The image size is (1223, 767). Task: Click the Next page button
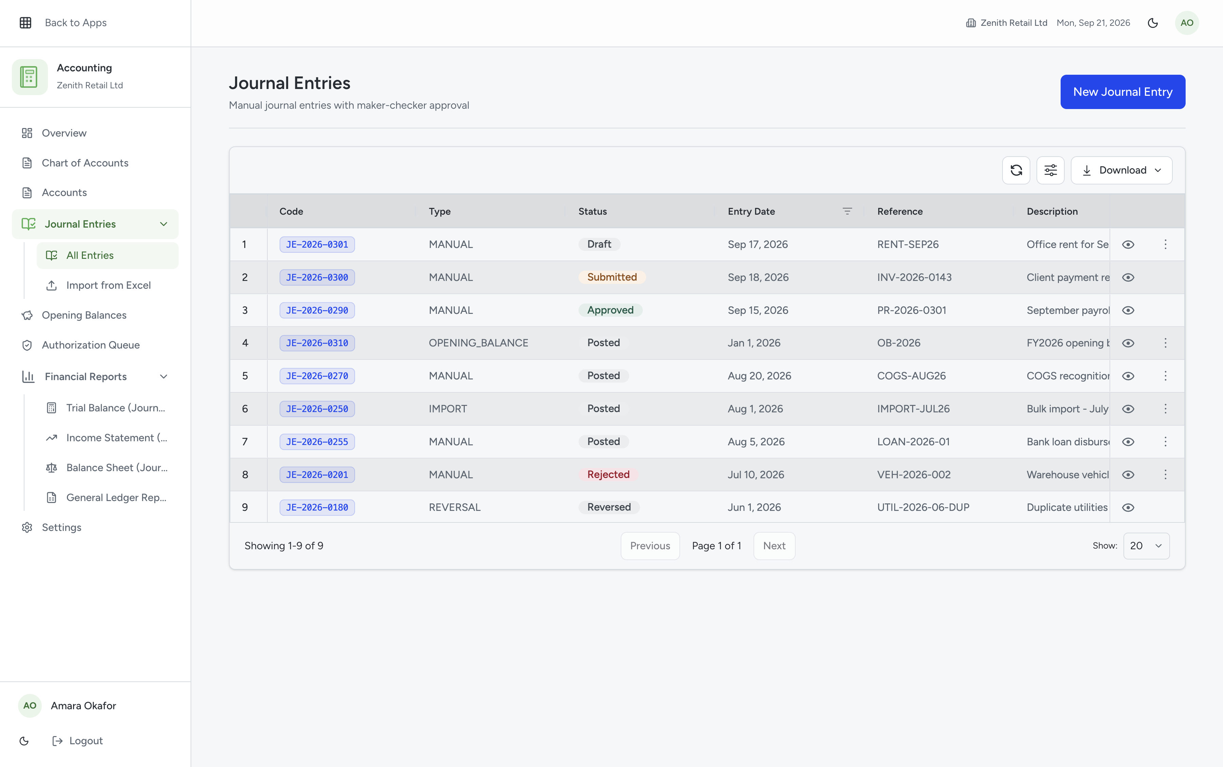coord(774,546)
